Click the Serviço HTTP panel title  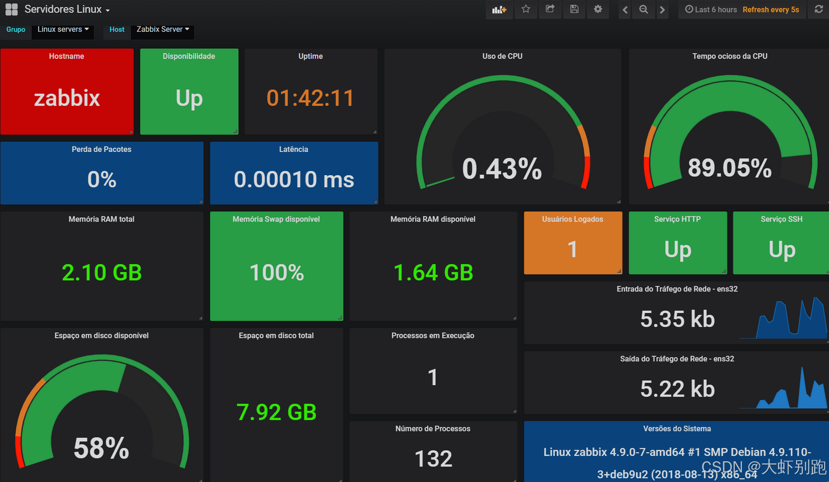tap(678, 219)
